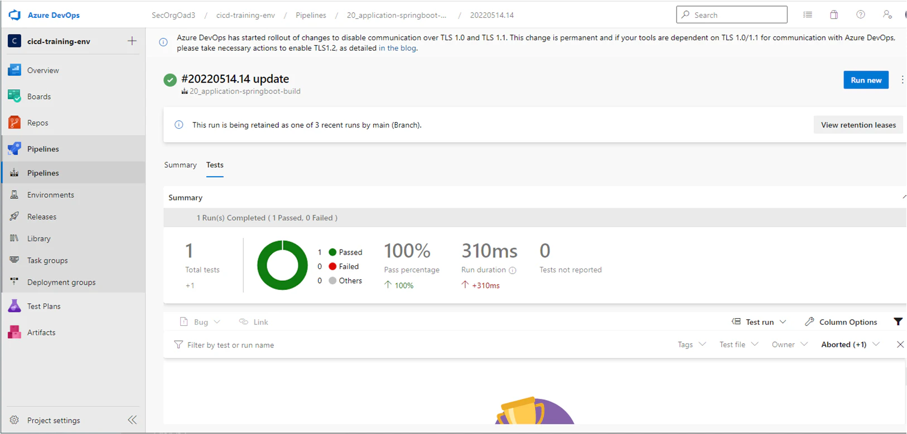Click the green success status icon
The width and height of the screenshot is (907, 434).
(170, 80)
